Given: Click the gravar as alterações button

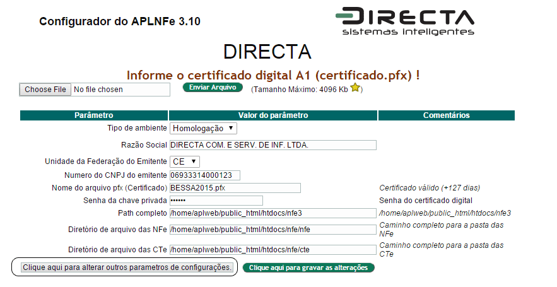Looking at the screenshot, I should 308,267.
